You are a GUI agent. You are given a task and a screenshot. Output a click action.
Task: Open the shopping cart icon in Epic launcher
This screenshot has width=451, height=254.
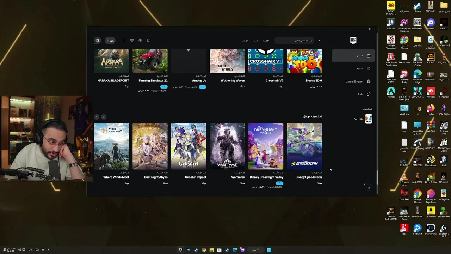132,41
